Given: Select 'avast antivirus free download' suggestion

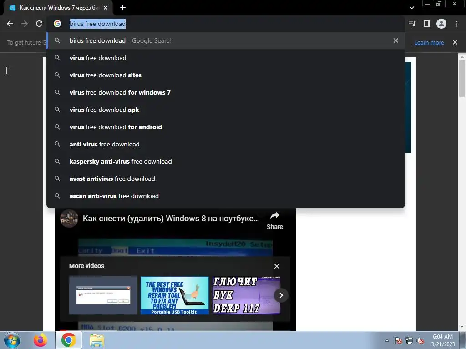Looking at the screenshot, I should [x=226, y=179].
